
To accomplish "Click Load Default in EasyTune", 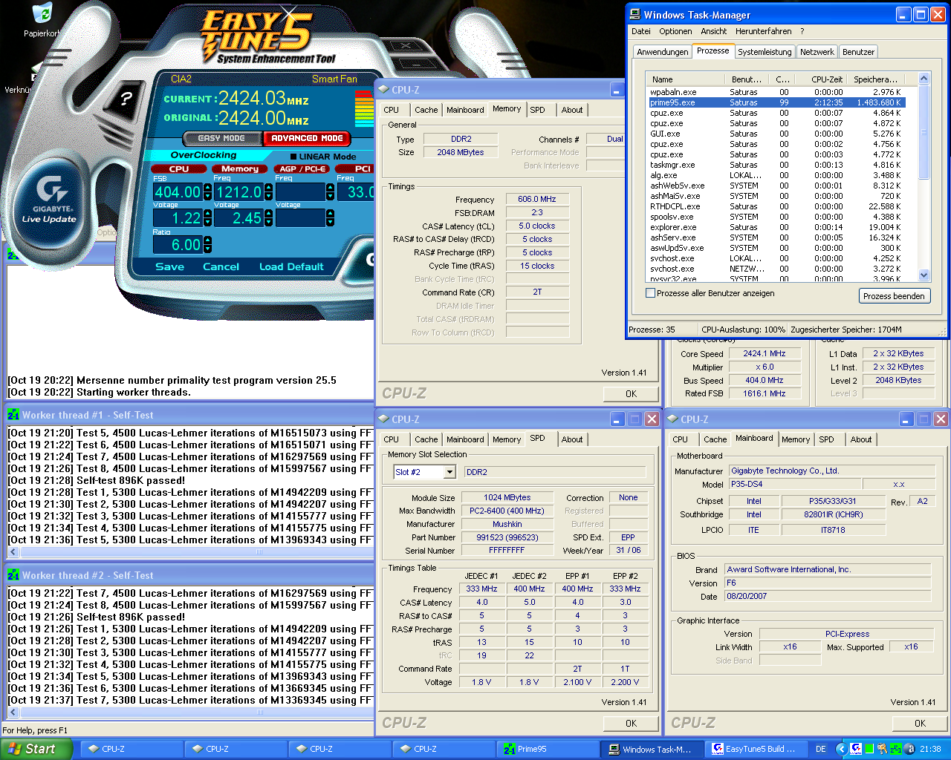I will tap(291, 266).
